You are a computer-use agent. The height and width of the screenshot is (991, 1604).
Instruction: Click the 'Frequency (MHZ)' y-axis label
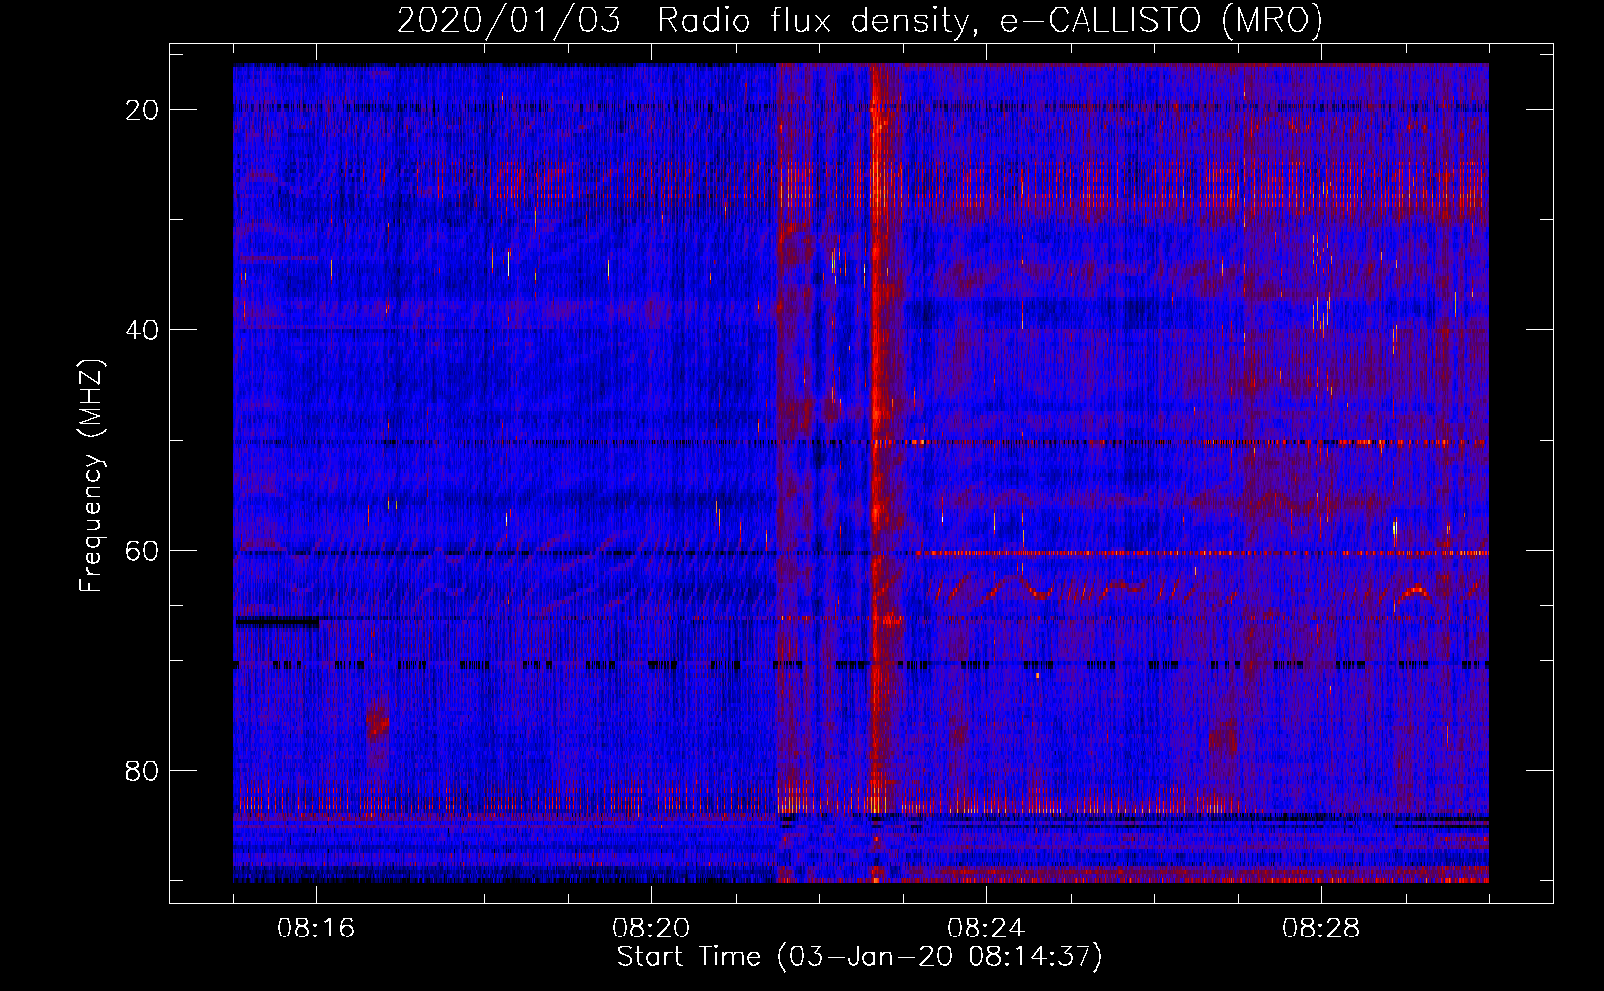point(91,476)
